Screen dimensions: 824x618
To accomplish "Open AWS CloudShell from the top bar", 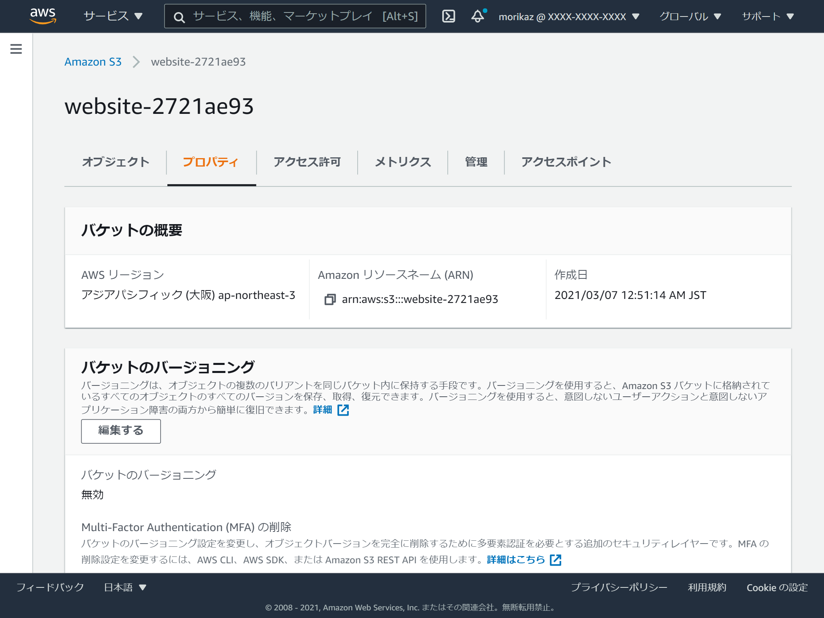I will (449, 16).
